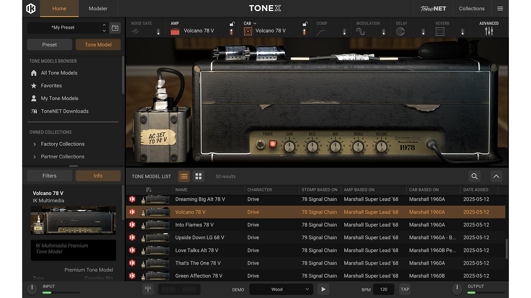
Task: Play the demo loop
Action: click(x=323, y=289)
